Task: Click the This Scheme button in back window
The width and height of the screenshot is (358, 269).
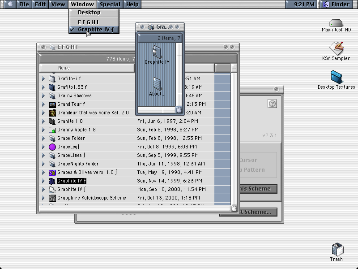Action: [258, 189]
